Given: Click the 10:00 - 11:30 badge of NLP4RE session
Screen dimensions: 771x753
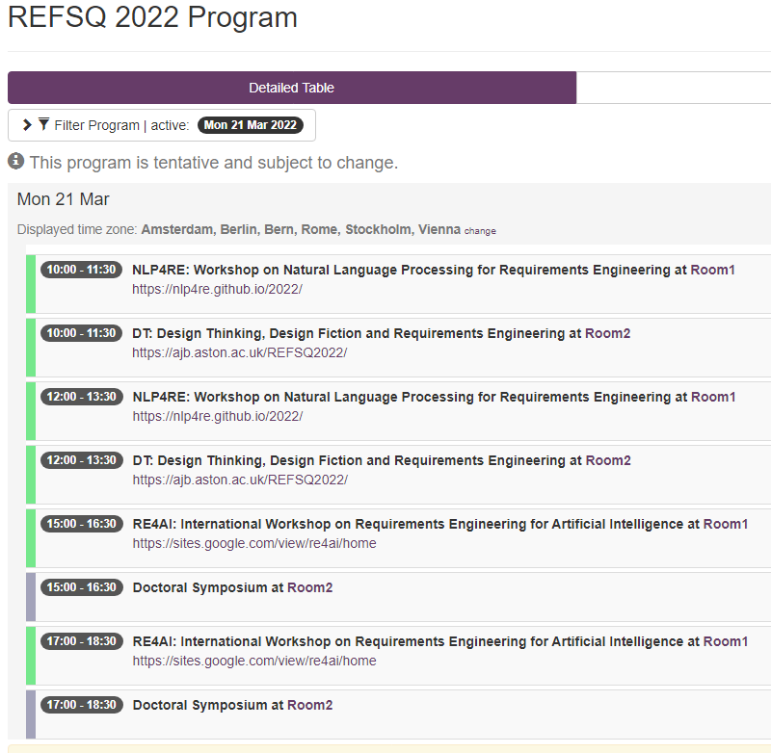Looking at the screenshot, I should 81,270.
